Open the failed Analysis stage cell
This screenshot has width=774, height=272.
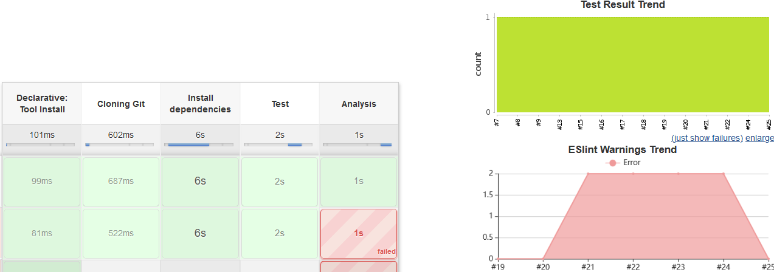click(359, 233)
